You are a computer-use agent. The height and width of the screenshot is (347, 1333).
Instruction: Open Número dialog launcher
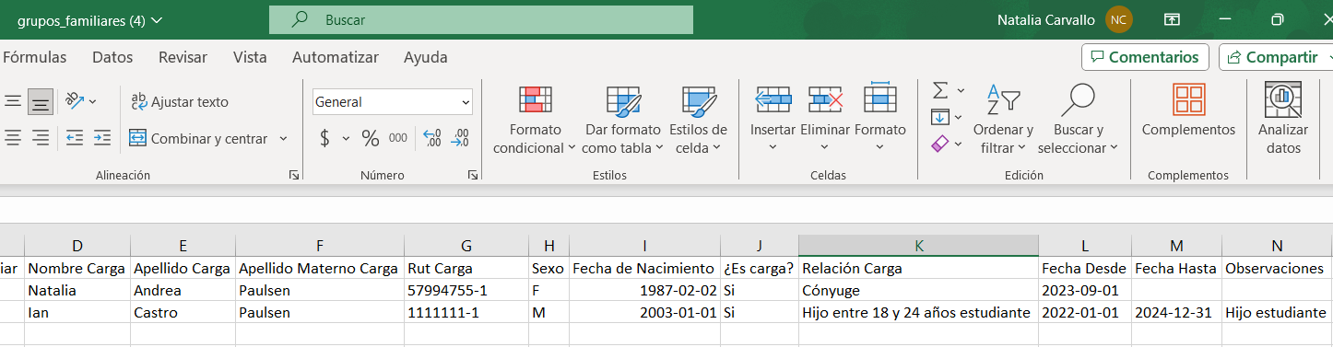point(472,175)
